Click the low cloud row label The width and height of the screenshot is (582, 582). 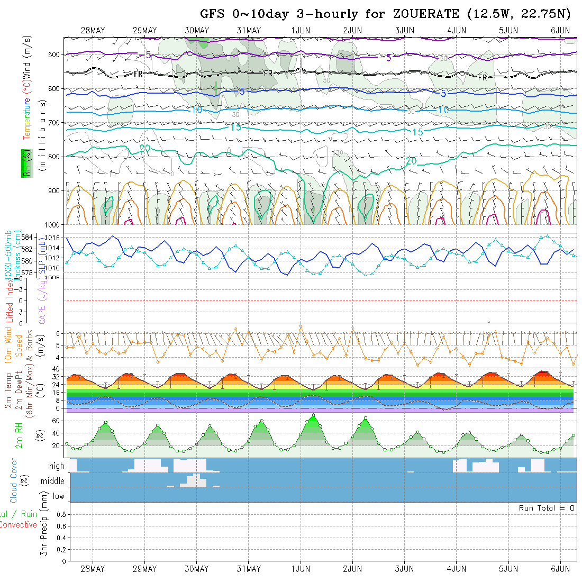(x=58, y=496)
